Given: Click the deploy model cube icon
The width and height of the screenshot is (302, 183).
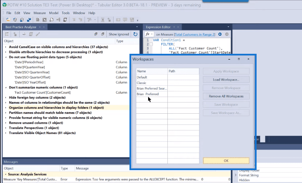Looking at the screenshot, I should tap(22, 20).
